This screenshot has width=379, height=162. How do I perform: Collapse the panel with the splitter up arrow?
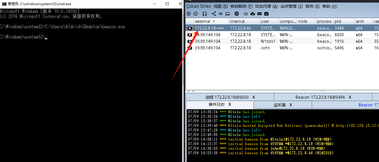pyautogui.click(x=188, y=91)
